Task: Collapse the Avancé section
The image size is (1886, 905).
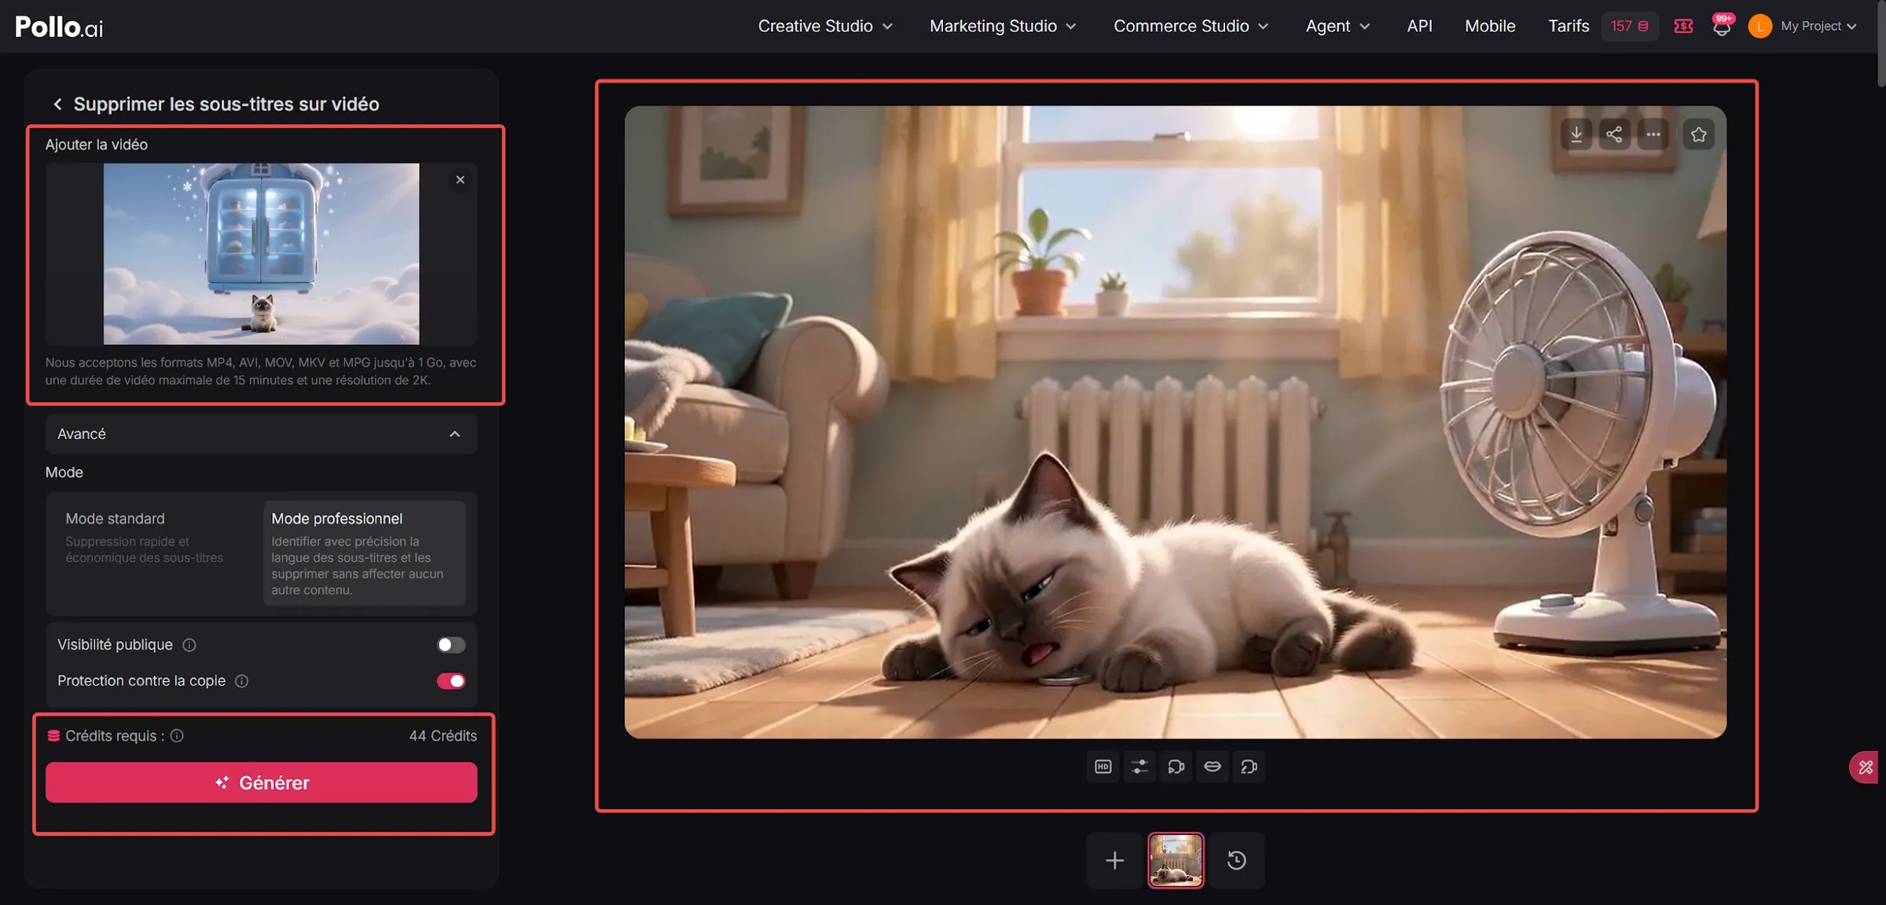Action: coord(261,434)
